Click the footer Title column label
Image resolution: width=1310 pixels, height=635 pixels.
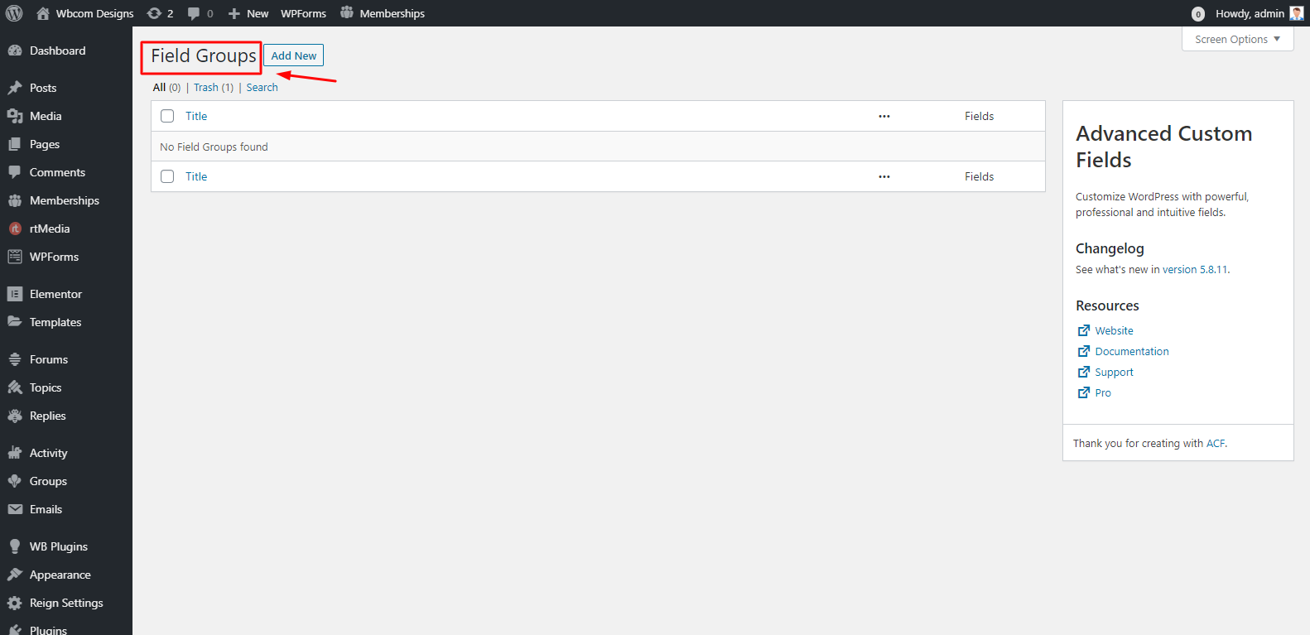point(196,176)
